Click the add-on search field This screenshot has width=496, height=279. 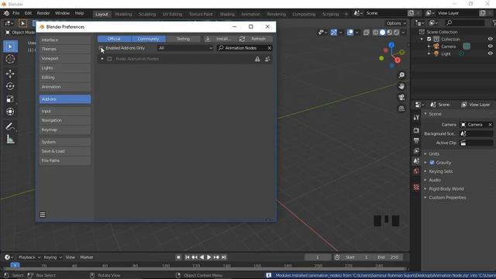click(x=244, y=48)
